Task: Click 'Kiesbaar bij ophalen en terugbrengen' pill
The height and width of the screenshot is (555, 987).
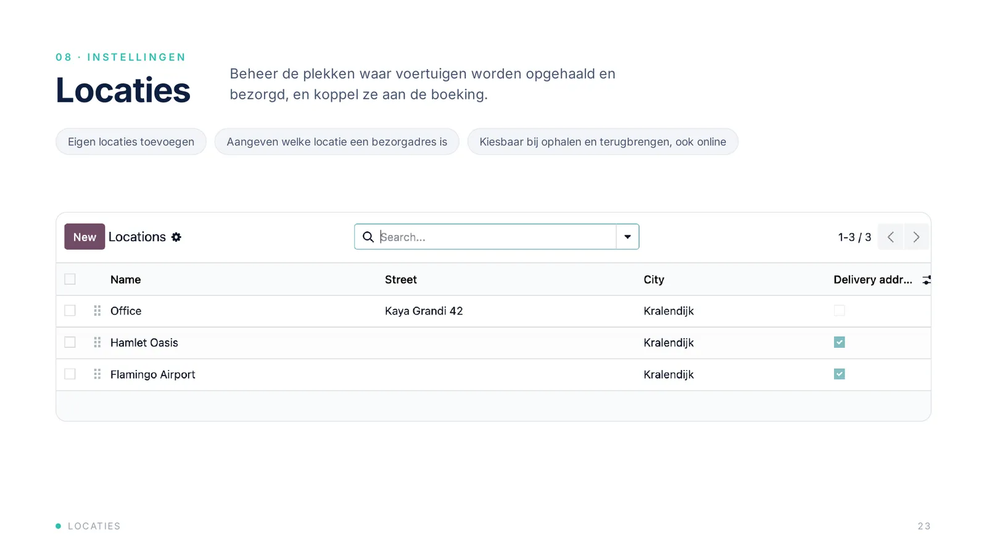Action: [x=603, y=142]
